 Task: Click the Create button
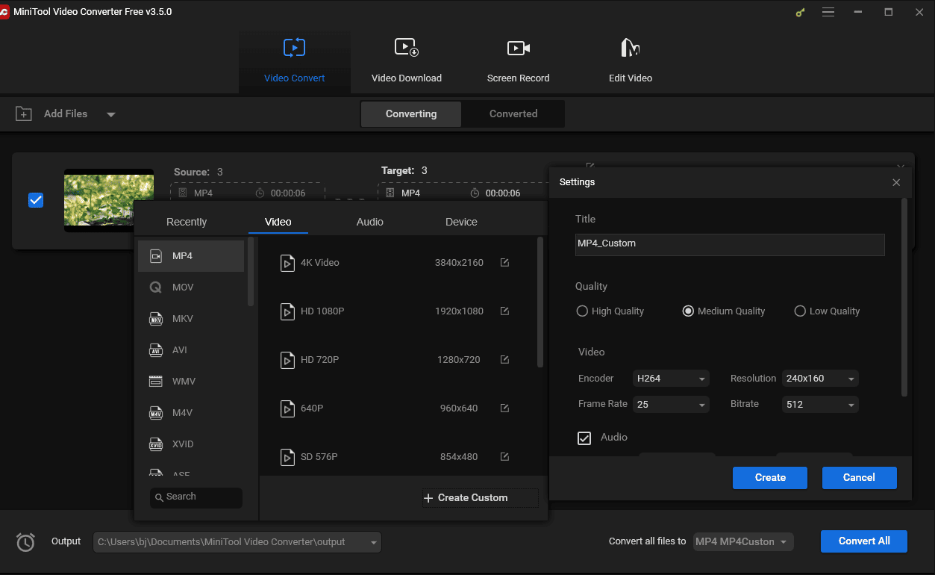(x=770, y=478)
